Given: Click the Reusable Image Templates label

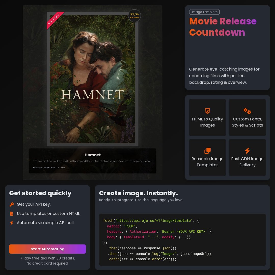Looking at the screenshot, I should [207, 162].
